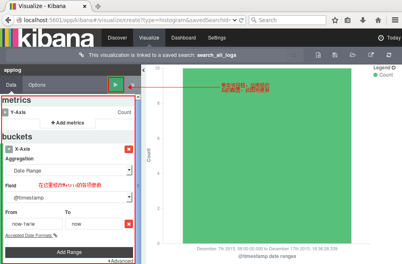Apply changes with the green play button

tap(116, 85)
